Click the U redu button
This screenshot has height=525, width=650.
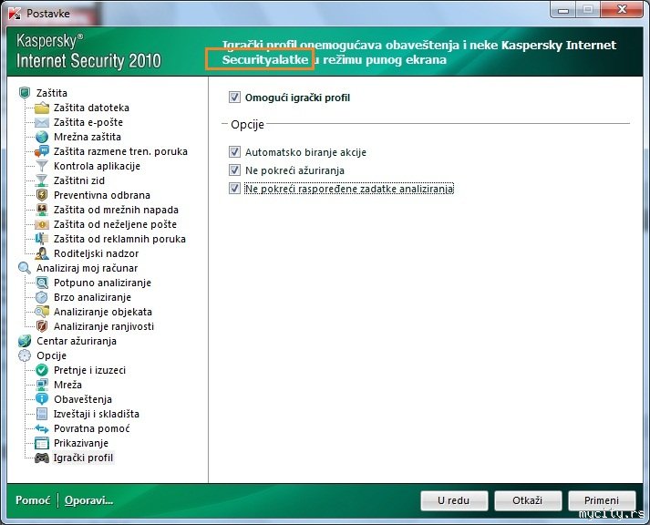[454, 500]
